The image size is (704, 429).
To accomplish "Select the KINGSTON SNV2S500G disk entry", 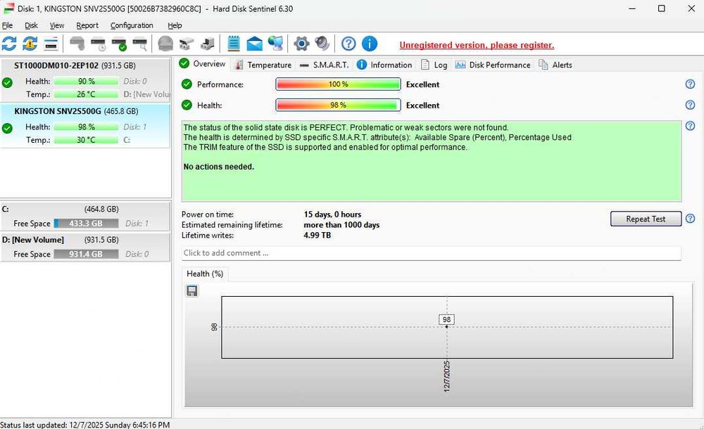I will pyautogui.click(x=85, y=126).
